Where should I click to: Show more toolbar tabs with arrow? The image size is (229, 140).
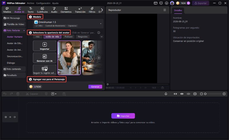(x=102, y=10)
